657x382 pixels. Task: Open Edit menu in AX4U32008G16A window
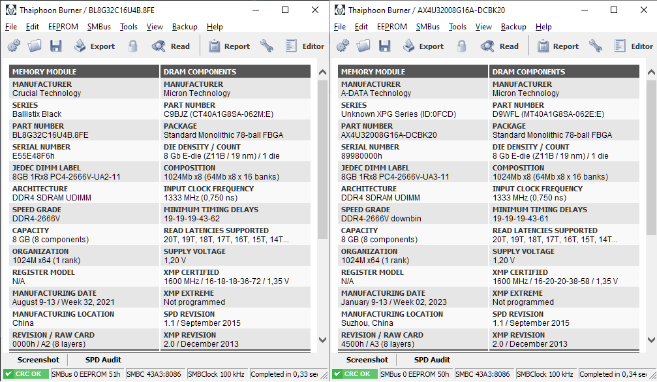pos(361,27)
